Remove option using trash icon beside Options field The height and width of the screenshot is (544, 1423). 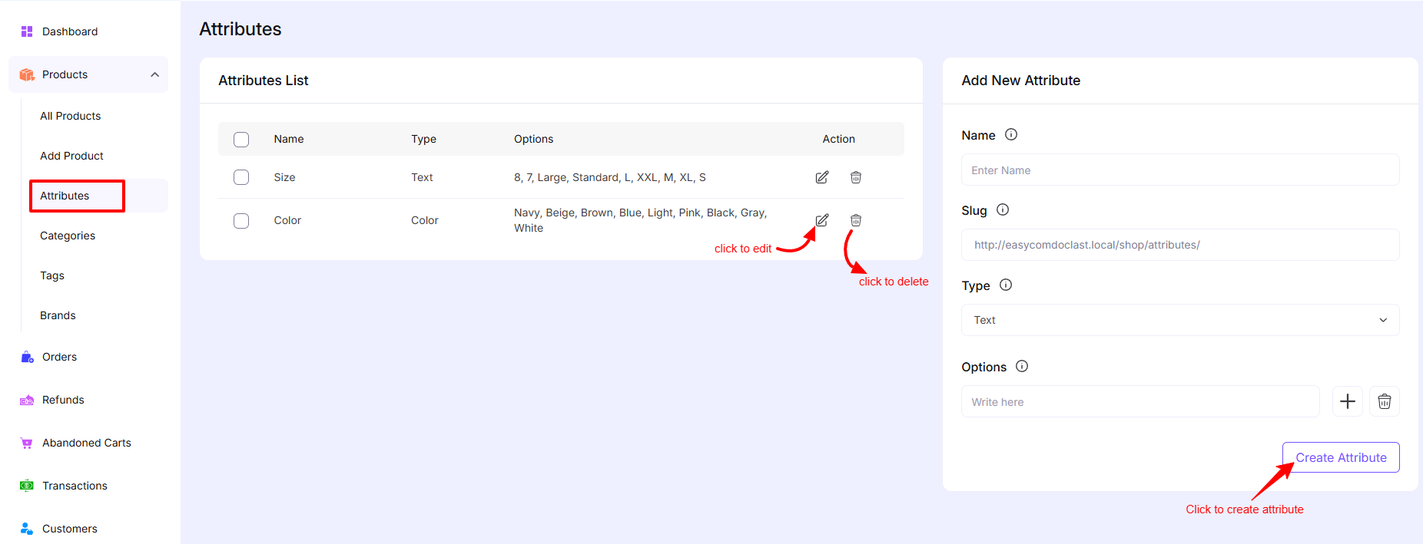1384,401
